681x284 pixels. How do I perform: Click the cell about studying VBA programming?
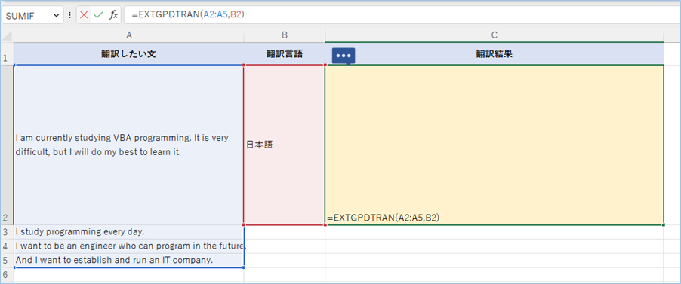point(128,145)
